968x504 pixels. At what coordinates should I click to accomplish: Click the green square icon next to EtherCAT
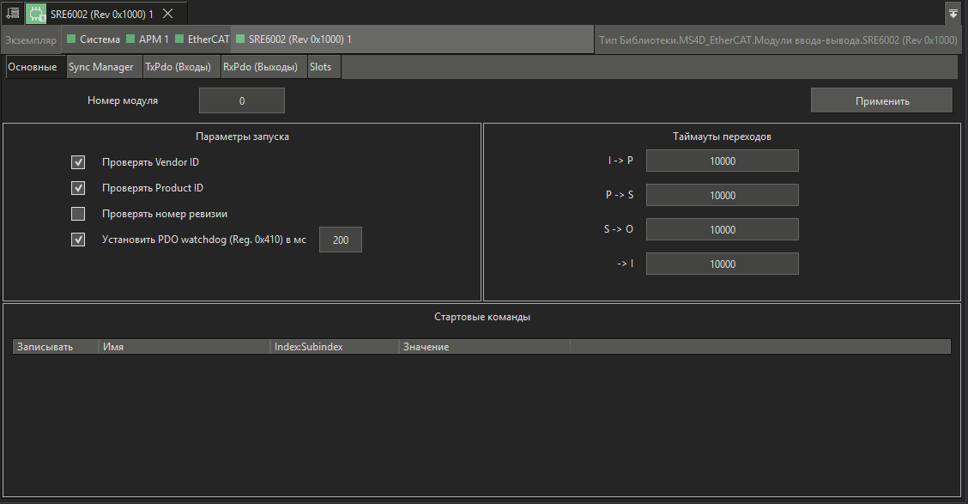(x=179, y=39)
